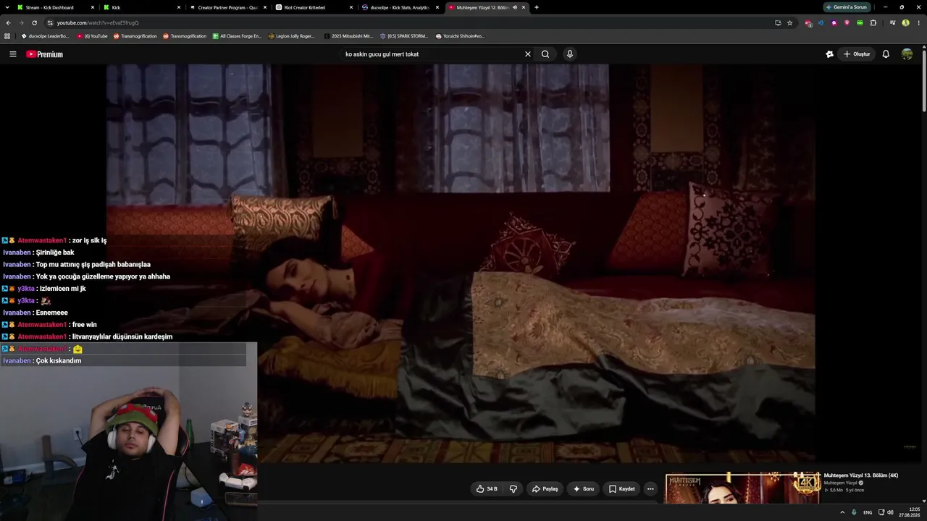Open the Muhteşem Yüzyıl 13. Bölüm (4K) title
This screenshot has width=927, height=521.
pos(861,475)
